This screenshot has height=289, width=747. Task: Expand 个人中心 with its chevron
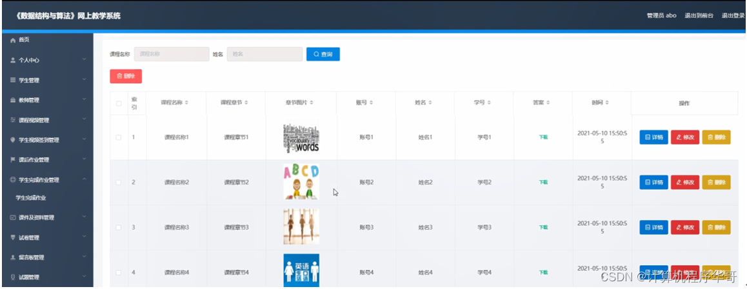[85, 59]
